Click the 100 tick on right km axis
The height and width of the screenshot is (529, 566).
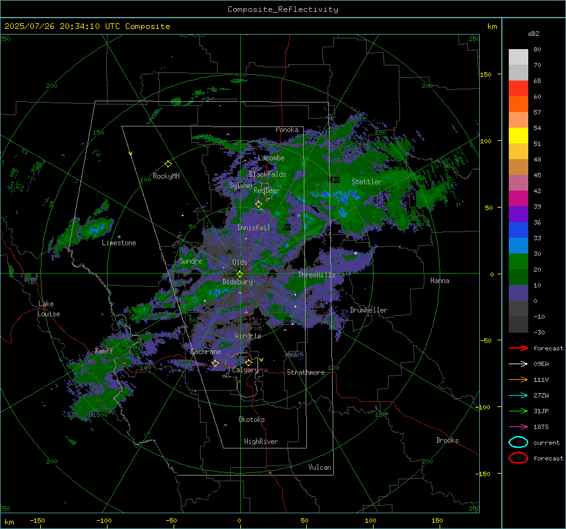pyautogui.click(x=486, y=141)
